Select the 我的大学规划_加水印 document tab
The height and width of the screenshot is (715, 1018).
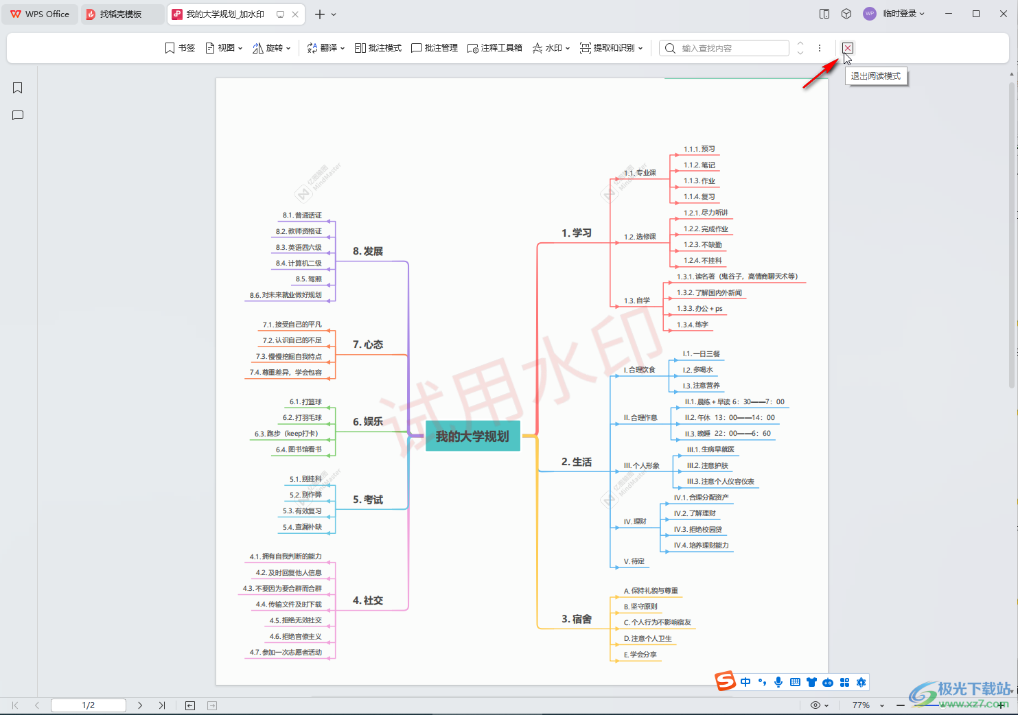click(x=224, y=14)
